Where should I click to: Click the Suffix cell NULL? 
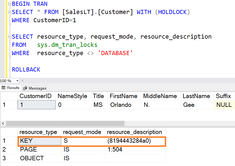click(x=224, y=105)
